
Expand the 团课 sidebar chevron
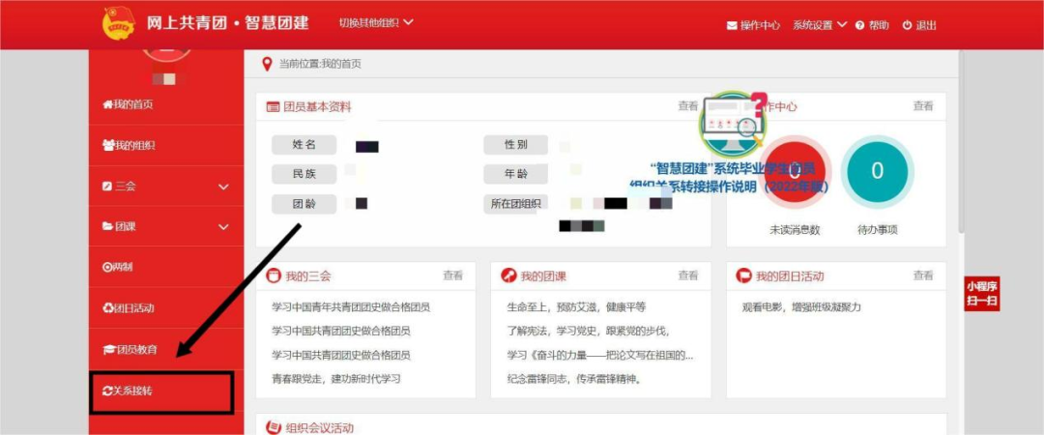click(x=223, y=227)
